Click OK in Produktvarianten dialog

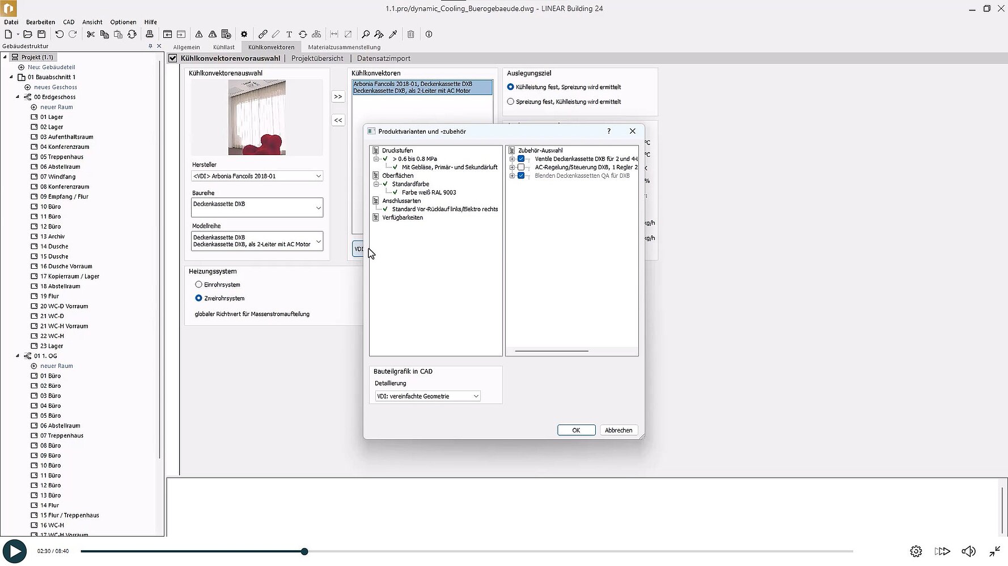[576, 430]
